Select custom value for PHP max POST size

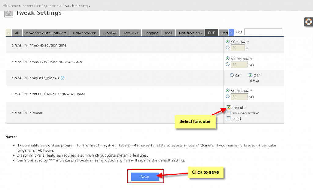pos(227,64)
